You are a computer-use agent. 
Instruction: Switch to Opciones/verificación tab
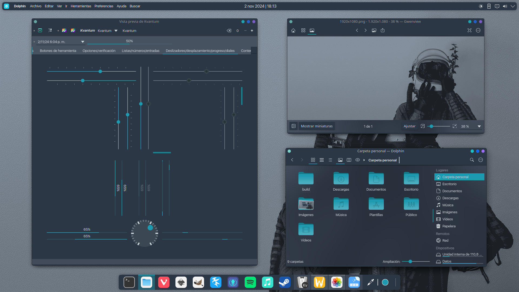pos(99,51)
